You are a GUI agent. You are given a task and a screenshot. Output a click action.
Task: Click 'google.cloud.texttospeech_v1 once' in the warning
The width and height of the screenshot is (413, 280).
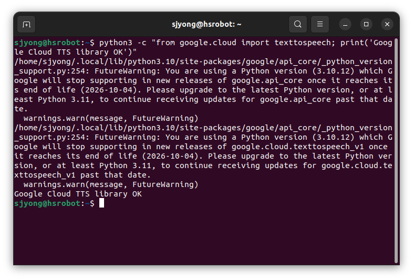[309, 147]
